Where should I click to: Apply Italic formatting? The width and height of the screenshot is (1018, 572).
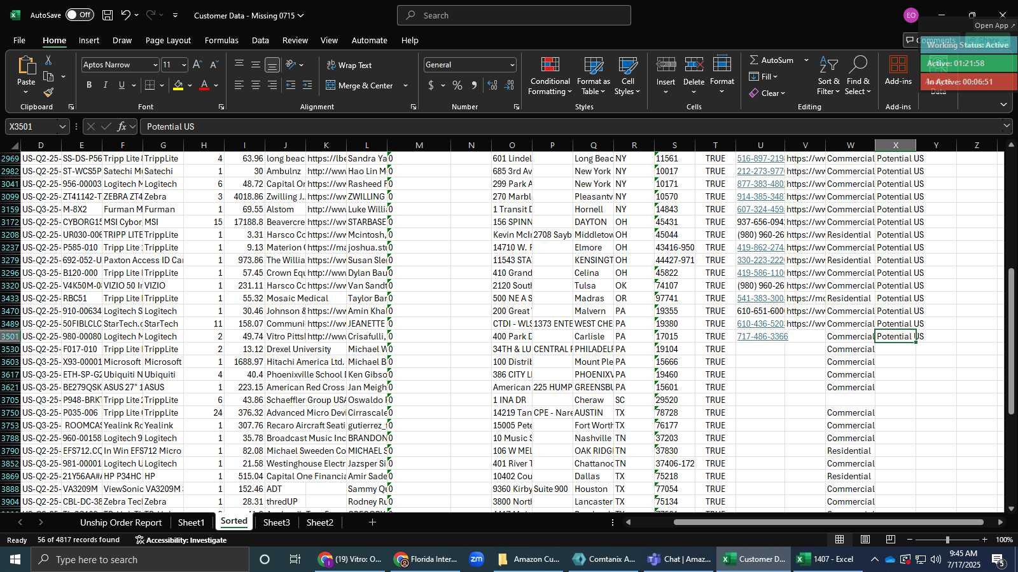[105, 85]
